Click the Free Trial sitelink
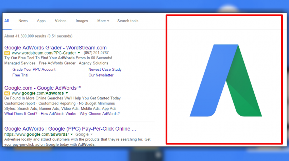 point(20,75)
